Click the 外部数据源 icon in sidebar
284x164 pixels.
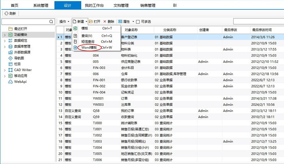point(11,52)
